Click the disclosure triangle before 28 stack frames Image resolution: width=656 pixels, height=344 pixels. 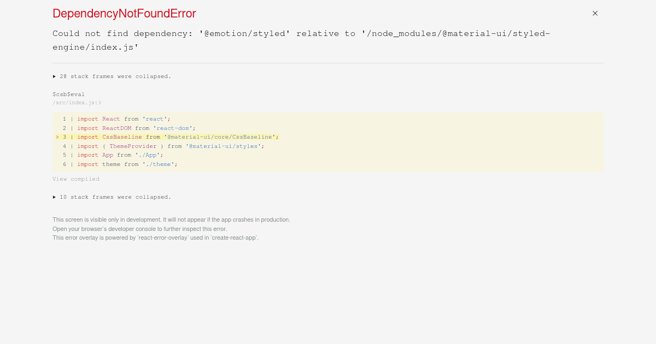54,76
